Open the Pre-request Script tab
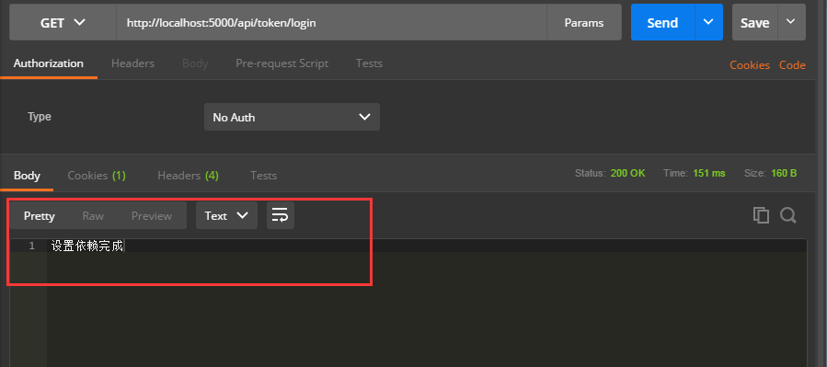This screenshot has width=827, height=367. coord(281,63)
